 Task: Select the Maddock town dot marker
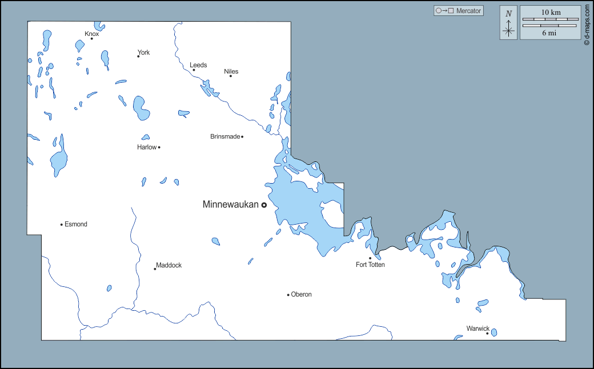coord(155,269)
